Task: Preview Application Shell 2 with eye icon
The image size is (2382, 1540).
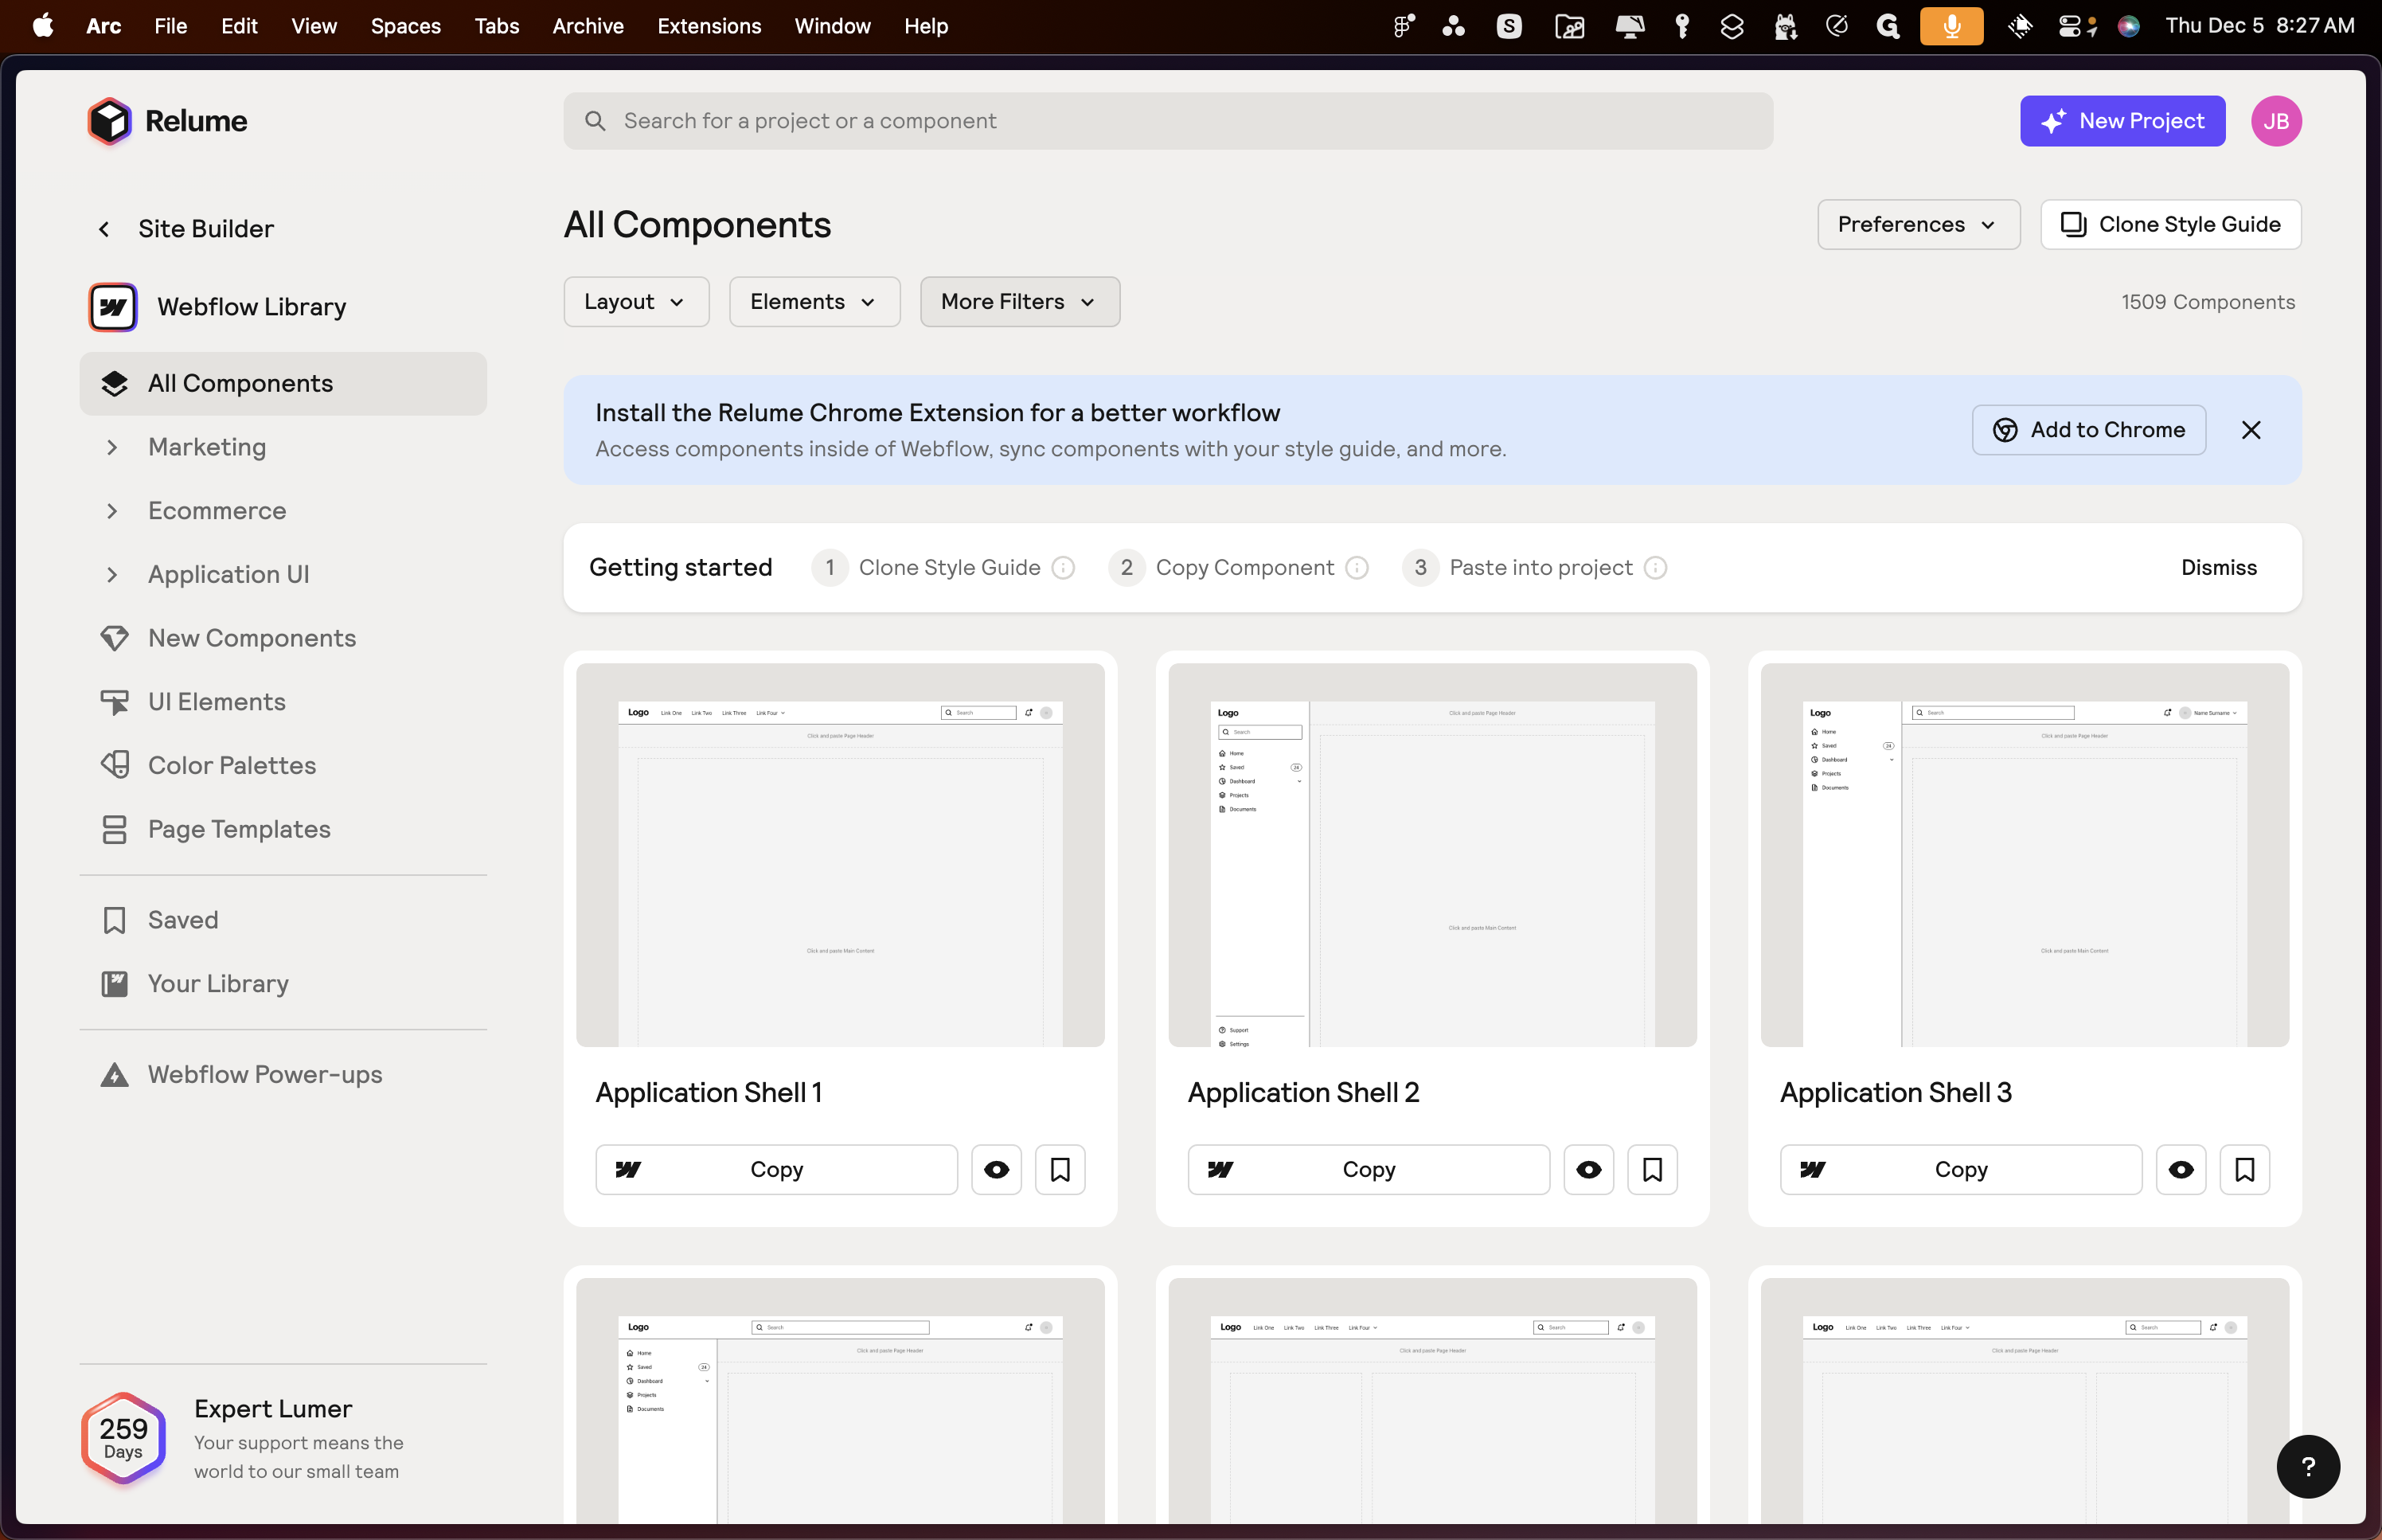Action: (x=1588, y=1169)
